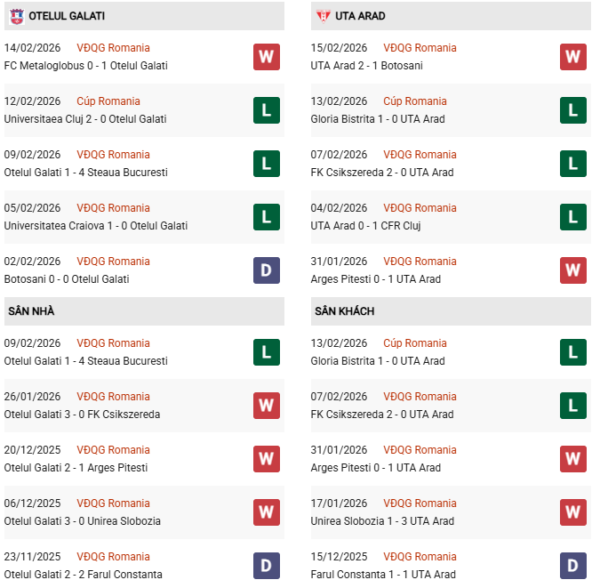
Task: Open VĐQG Romania link dated 14/02/2026
Action: click(113, 48)
